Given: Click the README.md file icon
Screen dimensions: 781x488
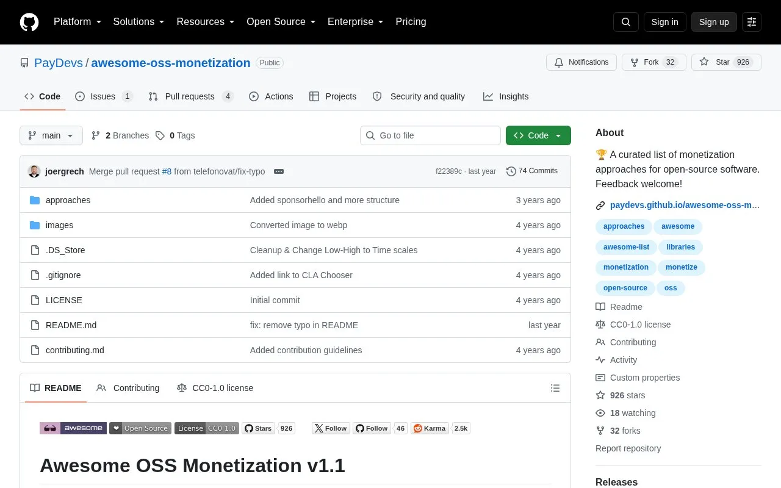Looking at the screenshot, I should [35, 325].
